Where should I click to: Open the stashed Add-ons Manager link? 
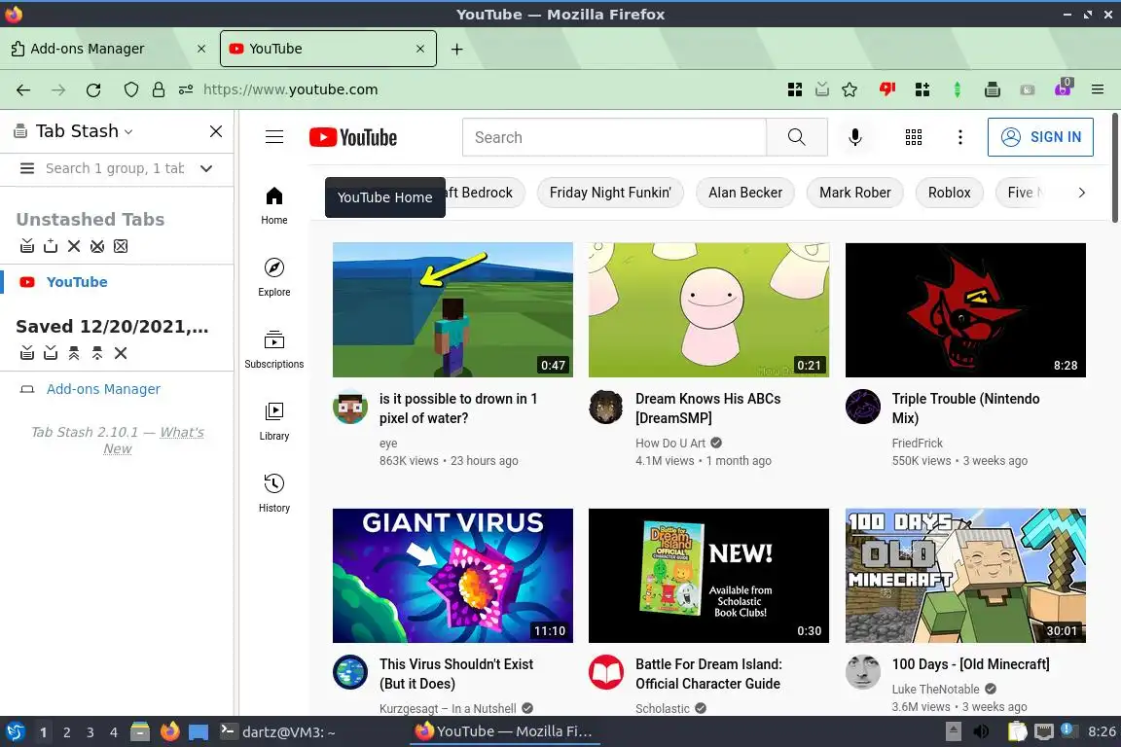pos(104,390)
